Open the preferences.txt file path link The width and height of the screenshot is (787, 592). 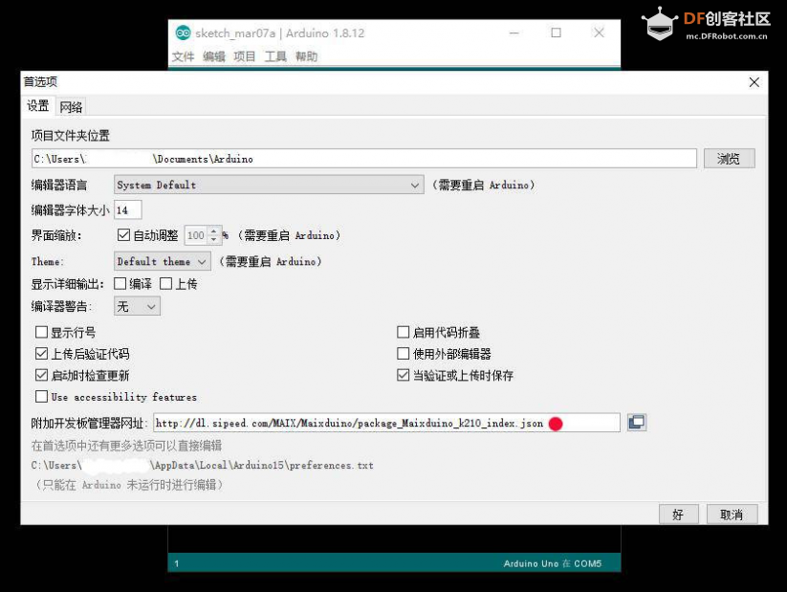[203, 466]
